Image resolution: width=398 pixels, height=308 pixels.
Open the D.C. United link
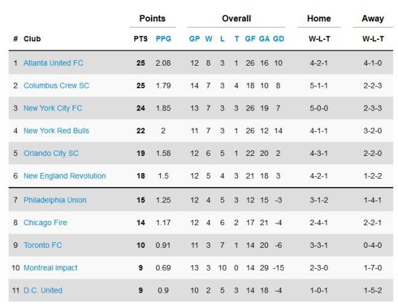click(43, 290)
